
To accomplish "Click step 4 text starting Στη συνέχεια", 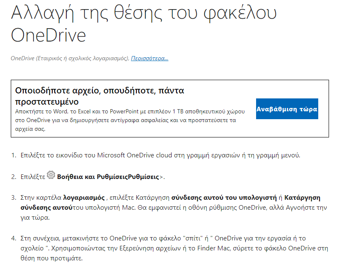I will click(174, 248).
